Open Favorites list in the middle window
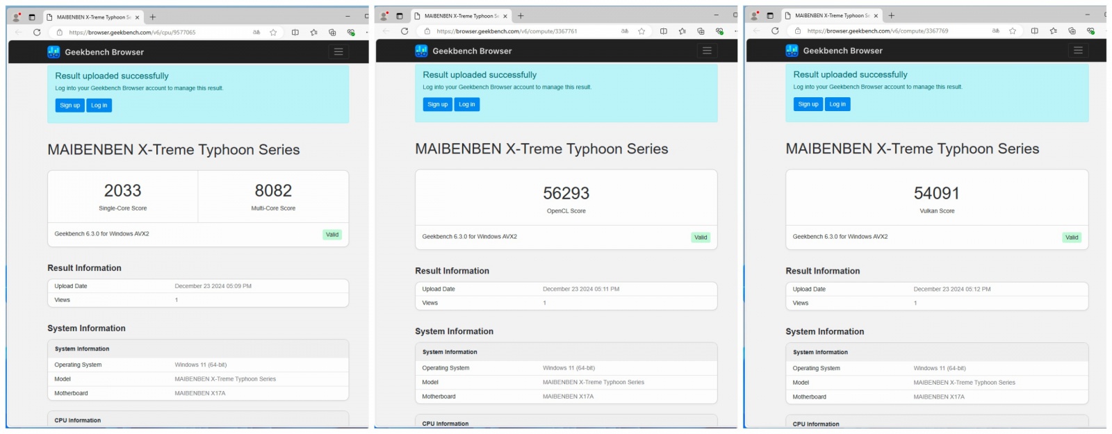Screen dimensions: 1112x434 pyautogui.click(x=682, y=31)
